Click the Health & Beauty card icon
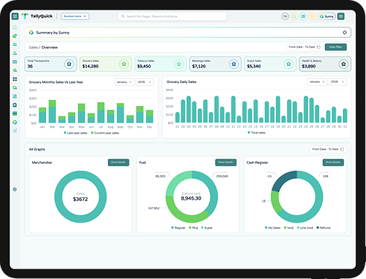Image resolution: width=366 pixels, height=279 pixels. pyautogui.click(x=344, y=64)
